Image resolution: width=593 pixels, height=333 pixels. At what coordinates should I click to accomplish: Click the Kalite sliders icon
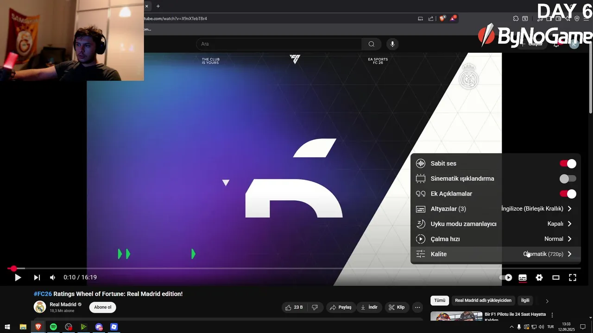(421, 254)
